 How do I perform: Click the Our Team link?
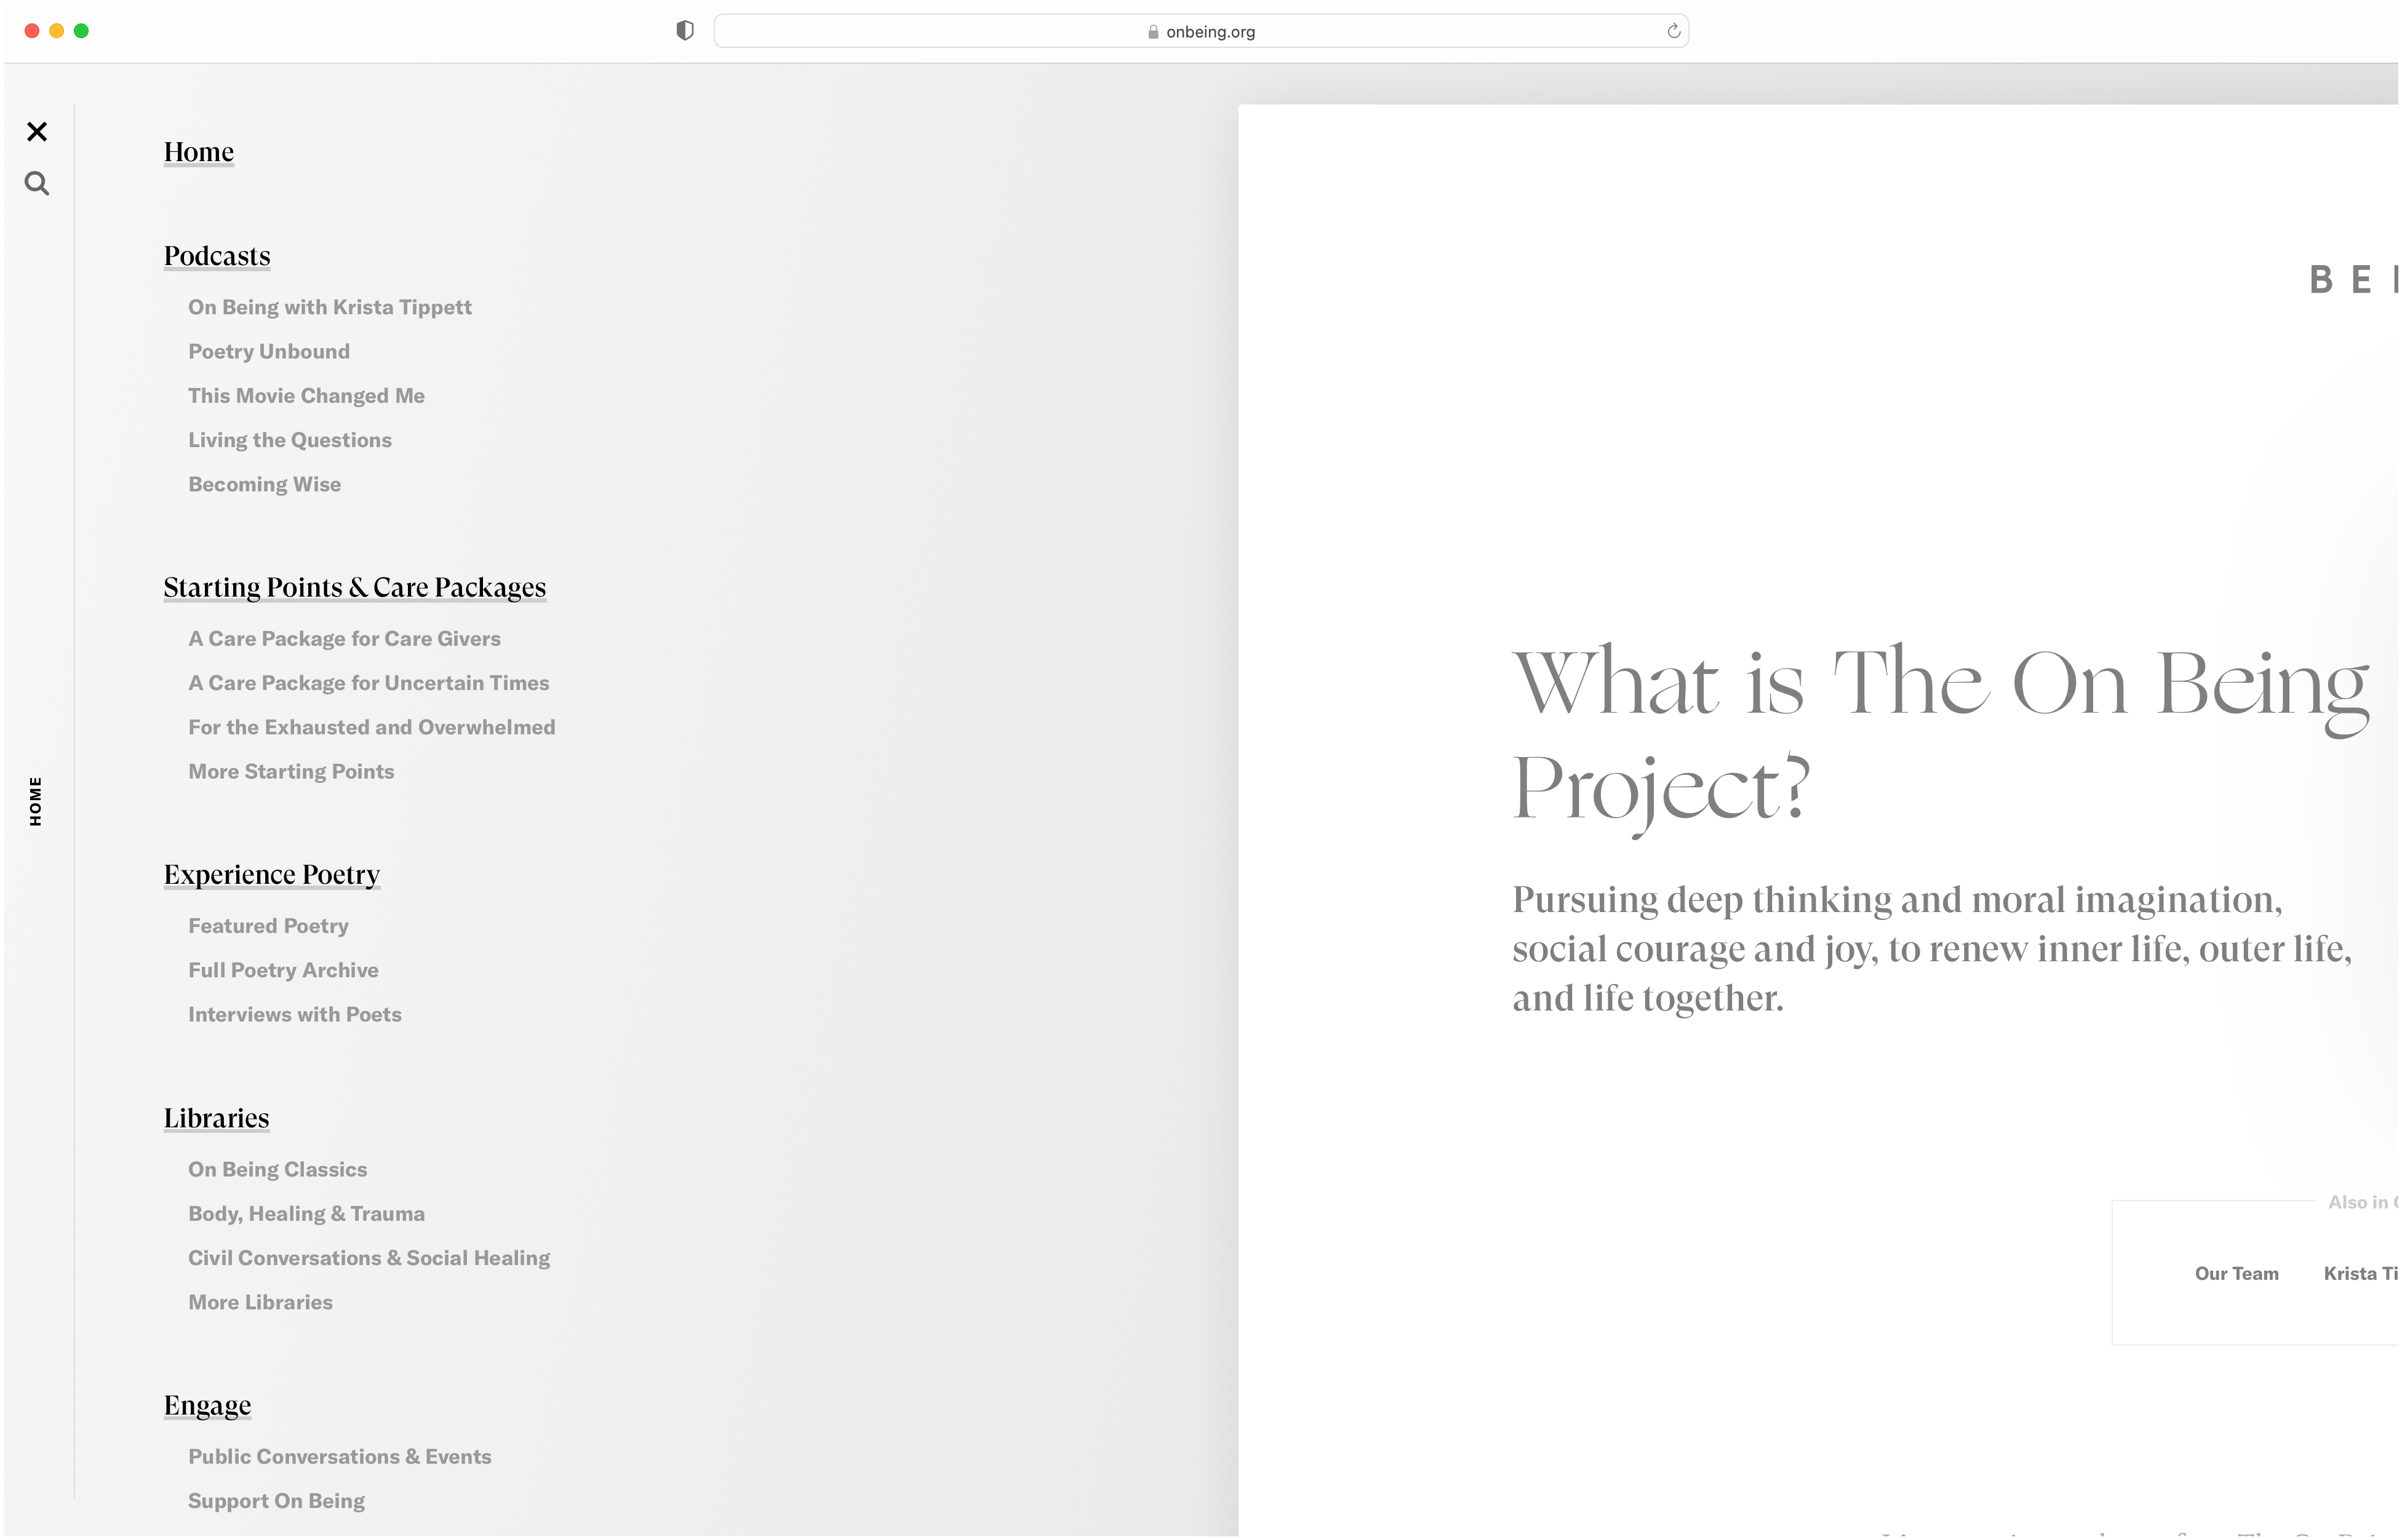pos(2237,1274)
